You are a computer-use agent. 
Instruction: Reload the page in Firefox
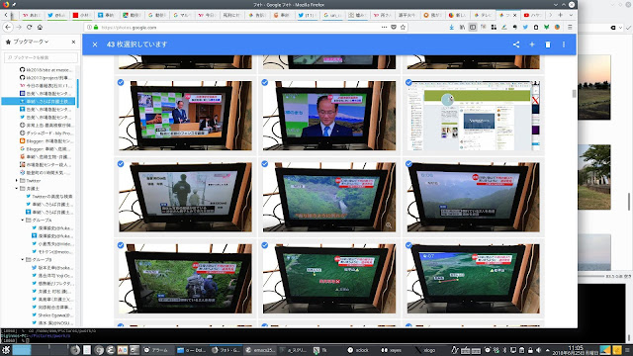click(29, 27)
